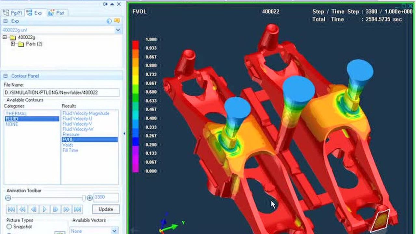Image resolution: width=416 pixels, height=234 pixels.
Task: Switch to the Pg/Fl tab
Action: point(12,13)
